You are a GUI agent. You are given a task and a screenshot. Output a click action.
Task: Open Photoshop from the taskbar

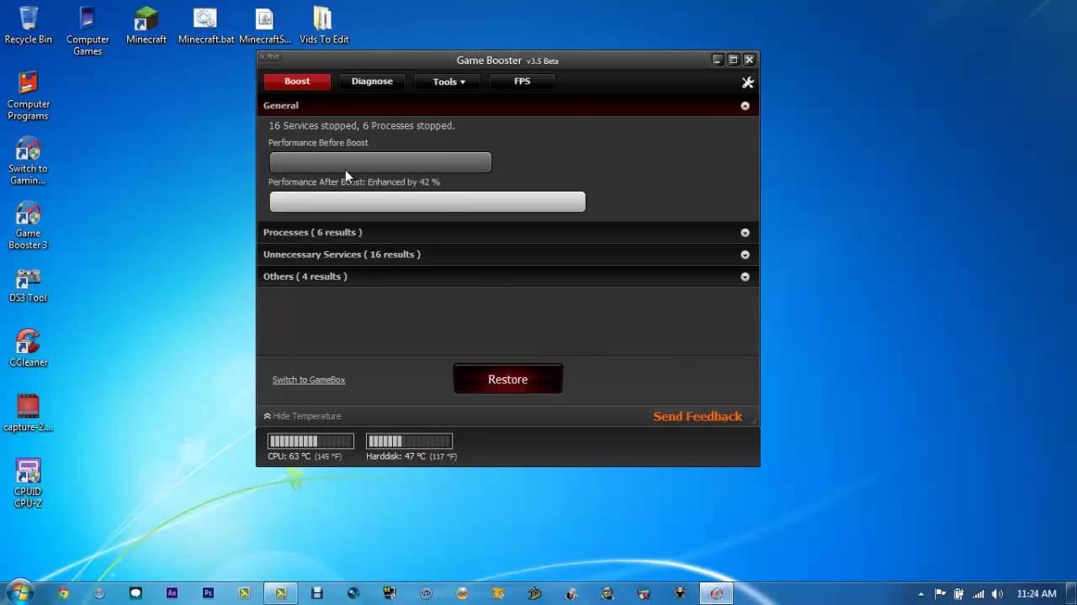pyautogui.click(x=208, y=593)
